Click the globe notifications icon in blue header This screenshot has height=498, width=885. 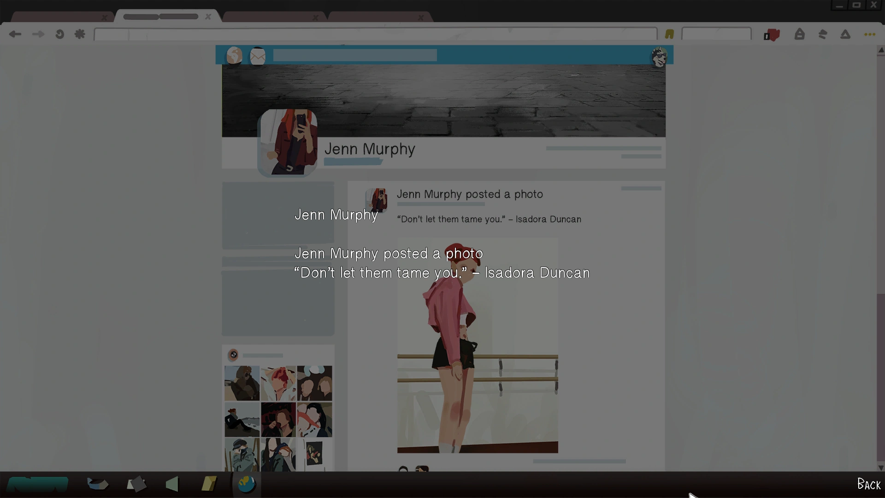(x=234, y=56)
